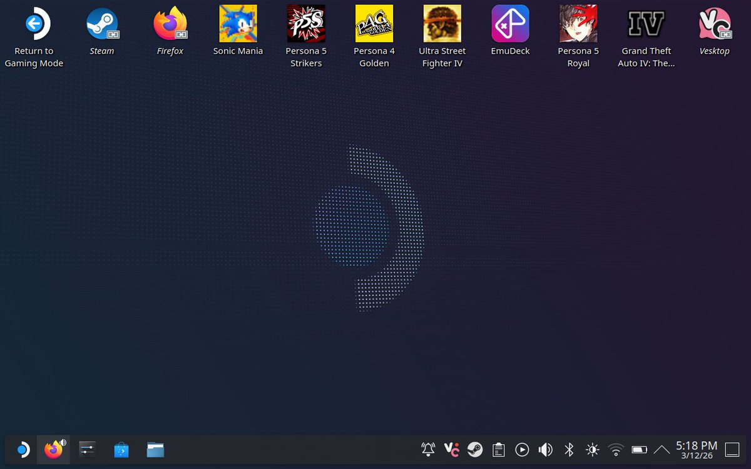
Task: Select the Grand Theft Auto IV icon
Action: click(x=646, y=36)
